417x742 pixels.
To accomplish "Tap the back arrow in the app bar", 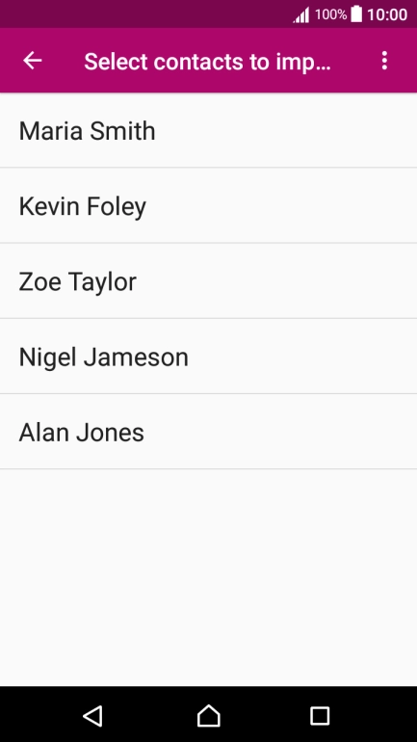I will pyautogui.click(x=33, y=61).
